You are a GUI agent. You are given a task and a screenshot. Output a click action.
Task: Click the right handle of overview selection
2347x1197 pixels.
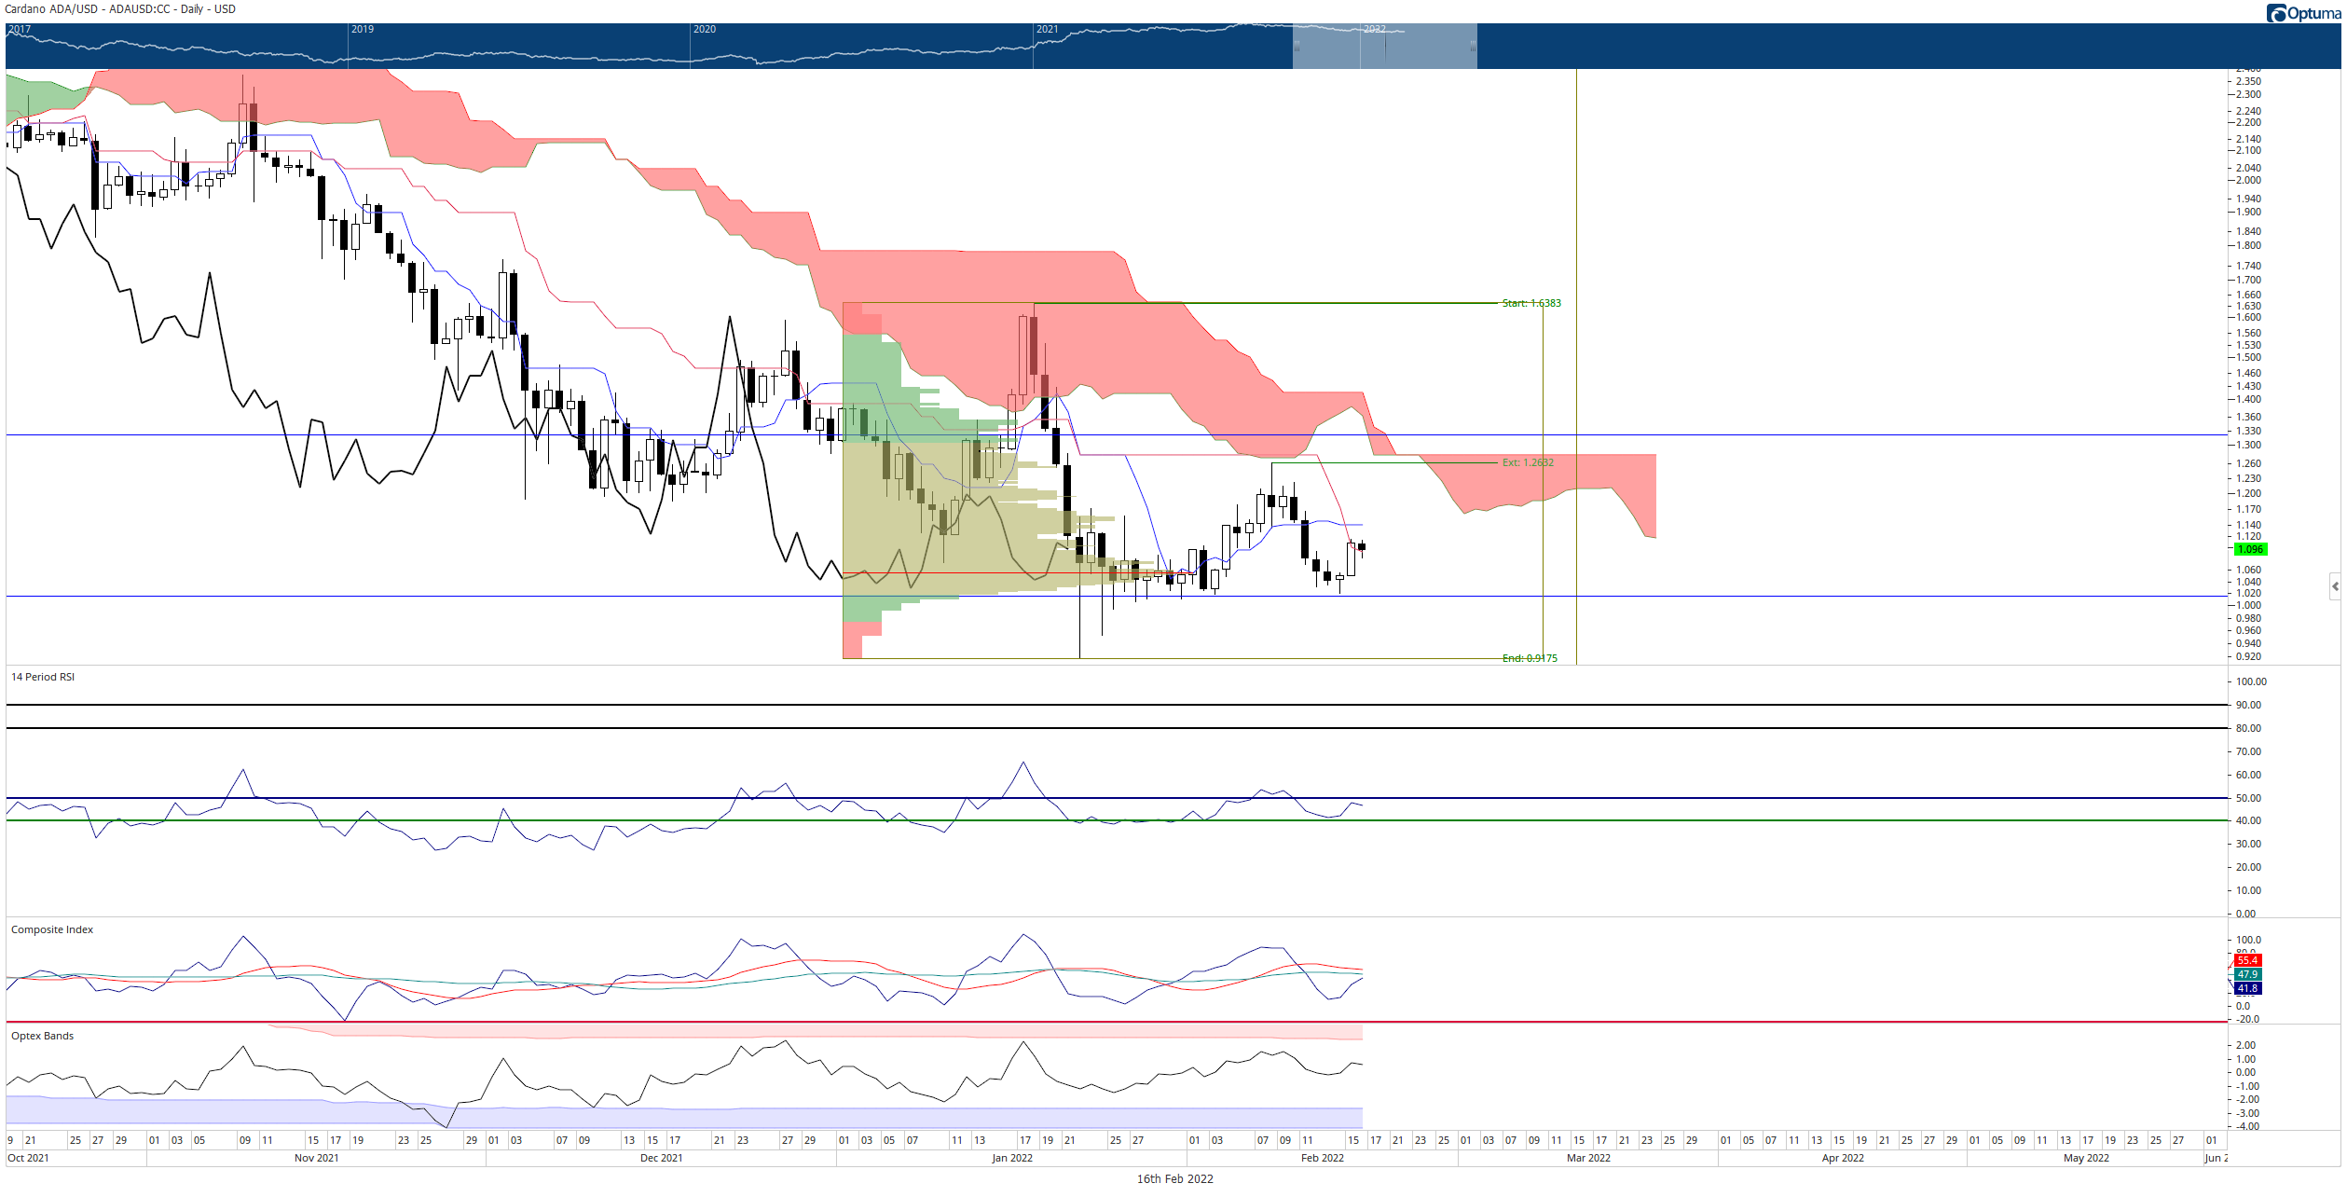pyautogui.click(x=1474, y=46)
